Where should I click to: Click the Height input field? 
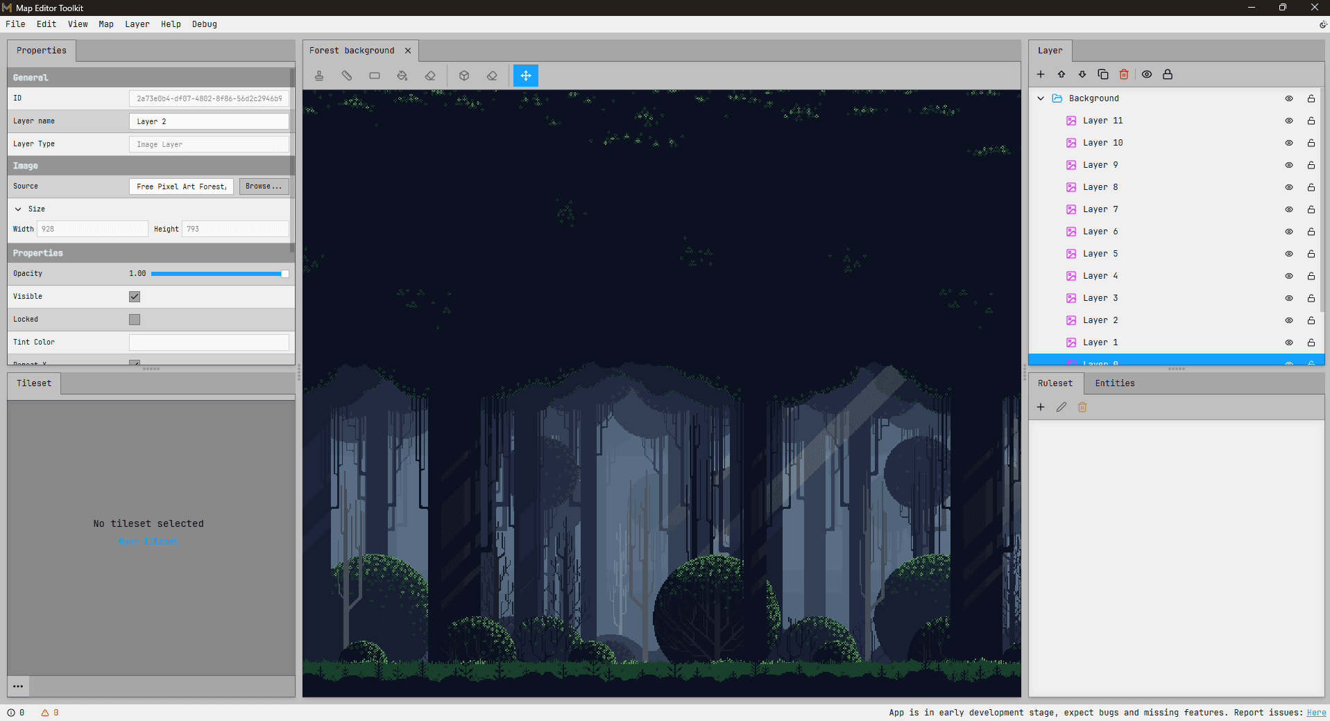click(x=235, y=229)
